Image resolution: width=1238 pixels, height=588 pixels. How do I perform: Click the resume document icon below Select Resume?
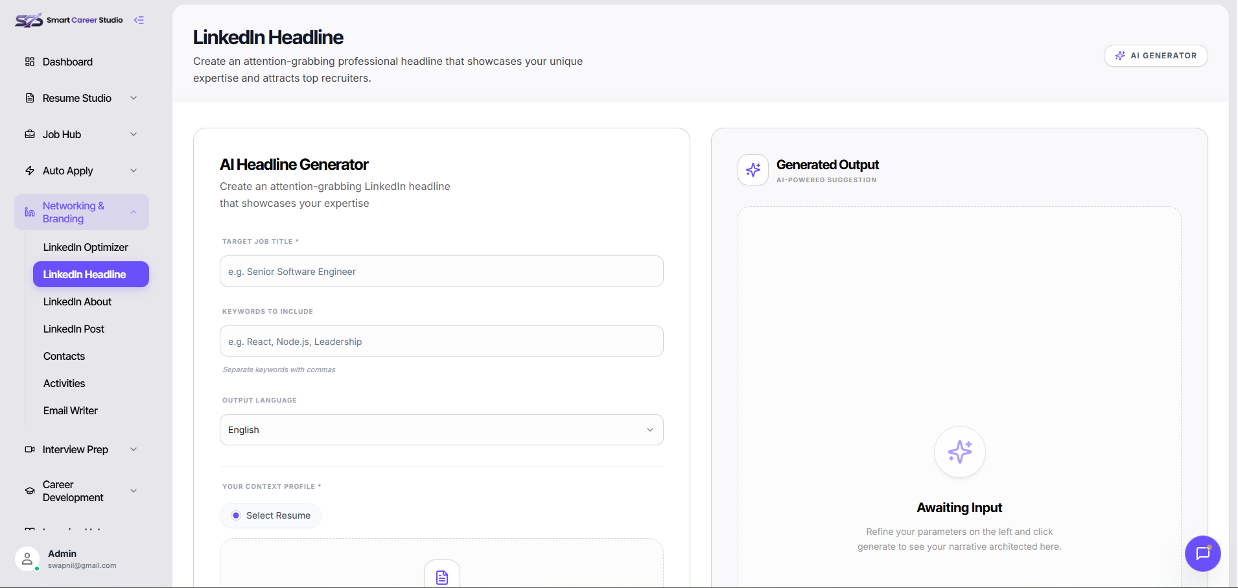442,577
